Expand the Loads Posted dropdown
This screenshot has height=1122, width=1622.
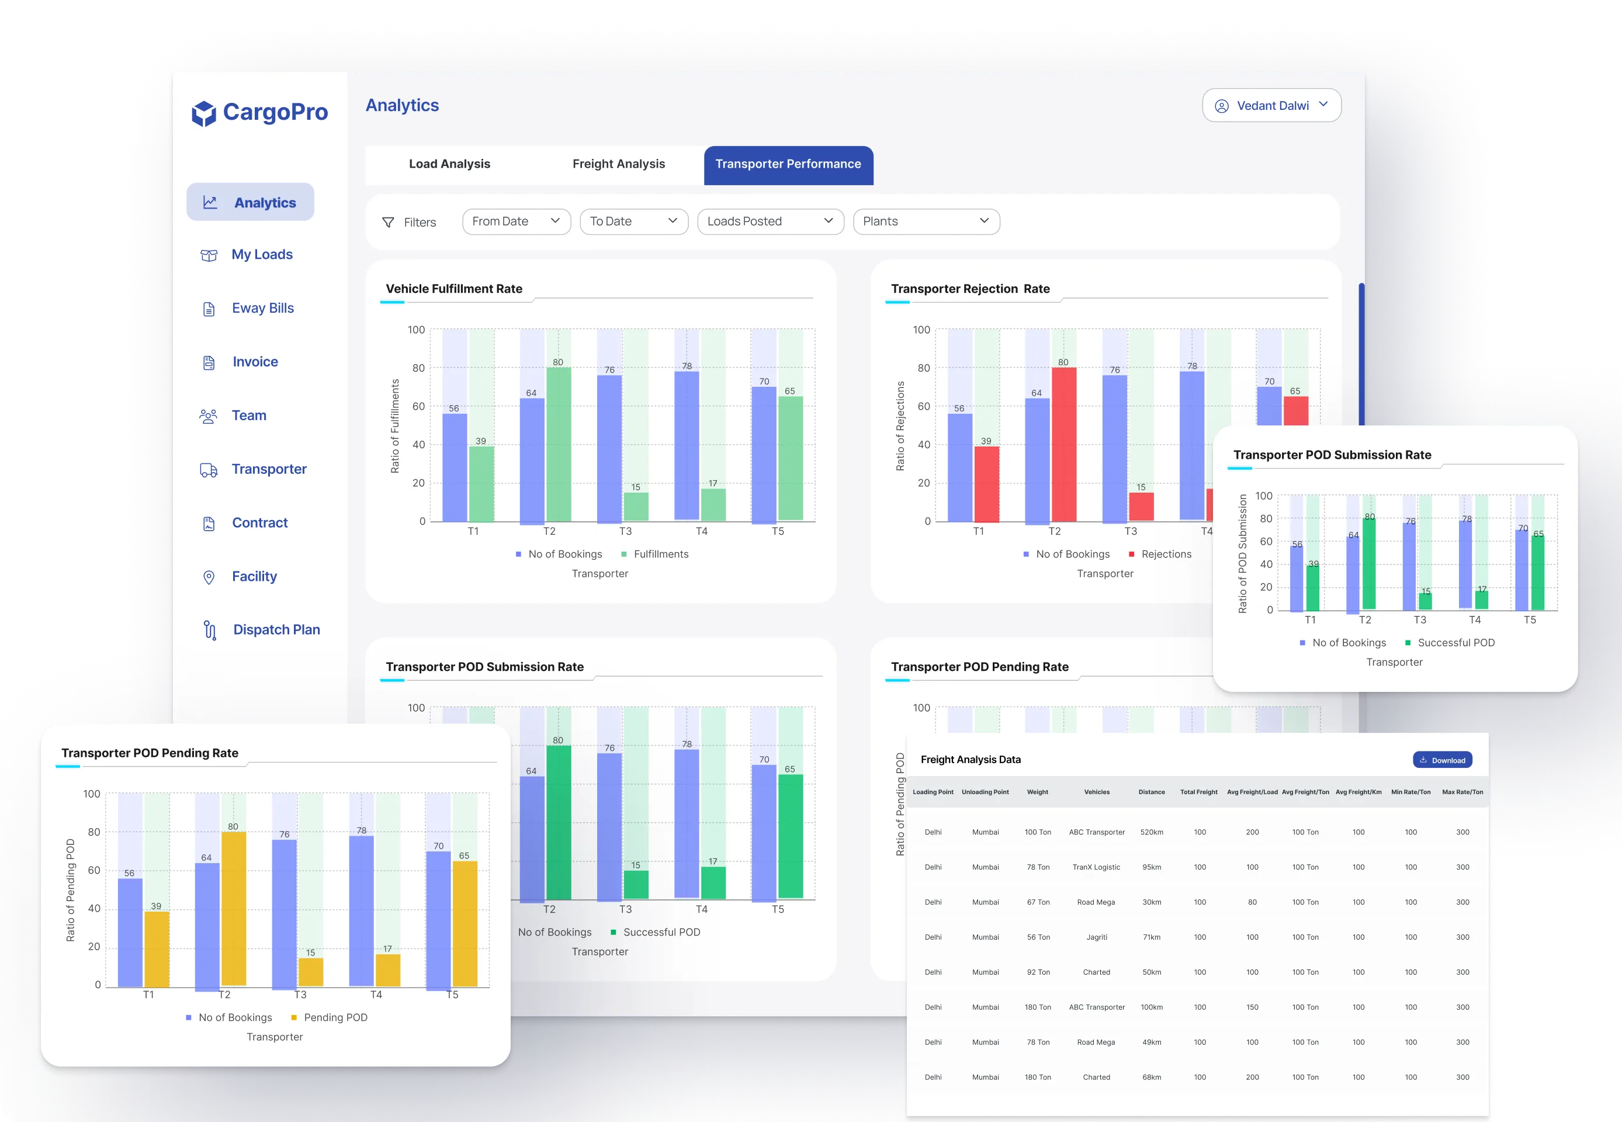click(770, 221)
